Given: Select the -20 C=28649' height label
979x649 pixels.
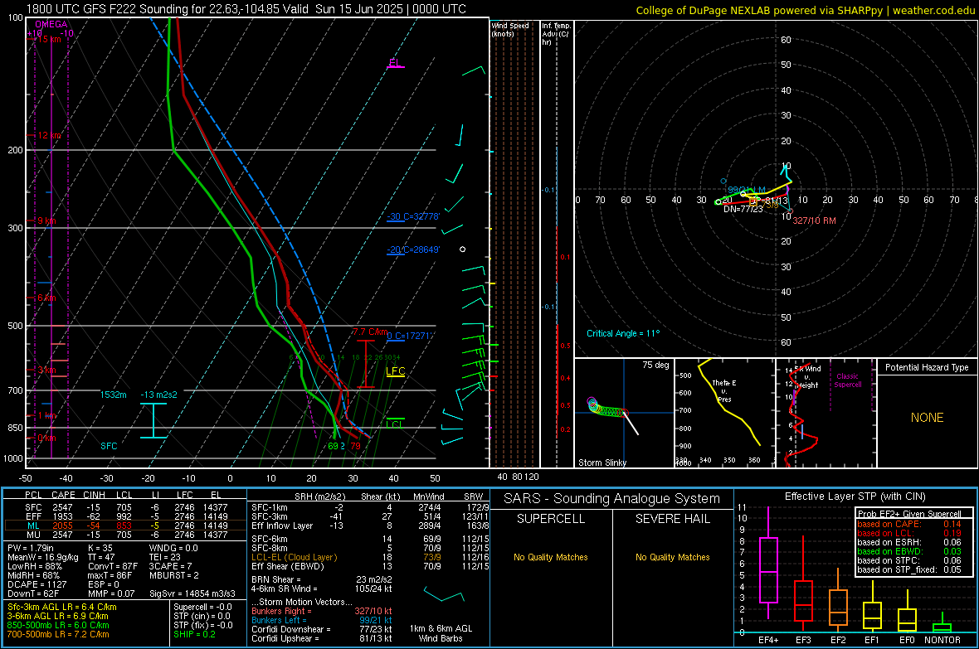Looking at the screenshot, I should [413, 249].
